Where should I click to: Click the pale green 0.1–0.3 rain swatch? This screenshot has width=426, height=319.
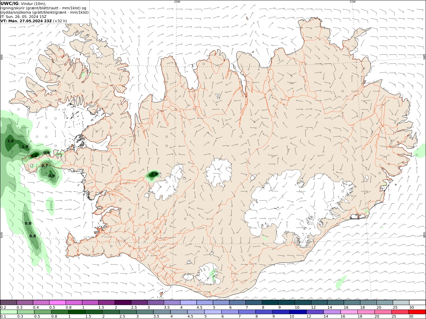click(9, 312)
